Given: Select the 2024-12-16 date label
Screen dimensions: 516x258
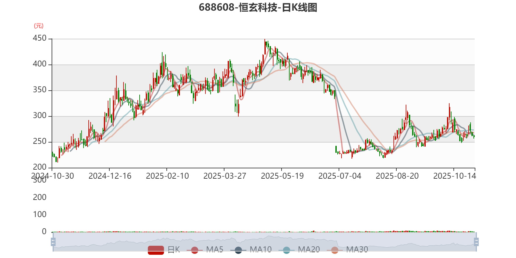Looking at the screenshot, I should 110,176.
